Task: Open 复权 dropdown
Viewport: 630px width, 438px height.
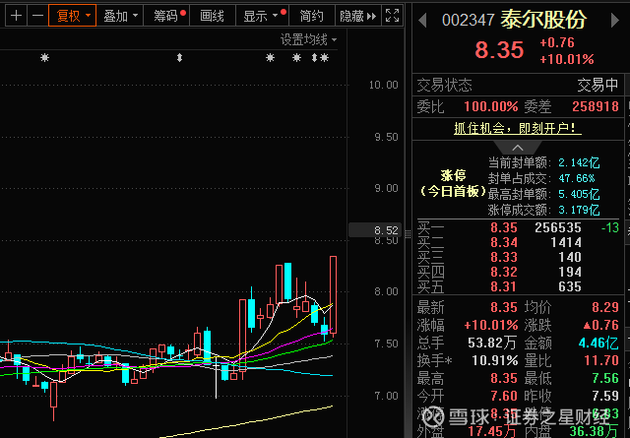Action: click(x=72, y=16)
